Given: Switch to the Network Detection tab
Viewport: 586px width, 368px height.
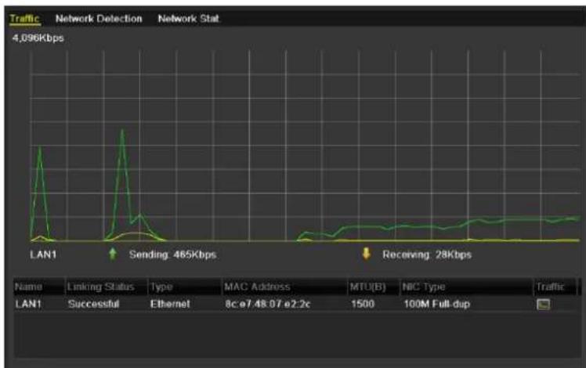Looking at the screenshot, I should click(99, 19).
